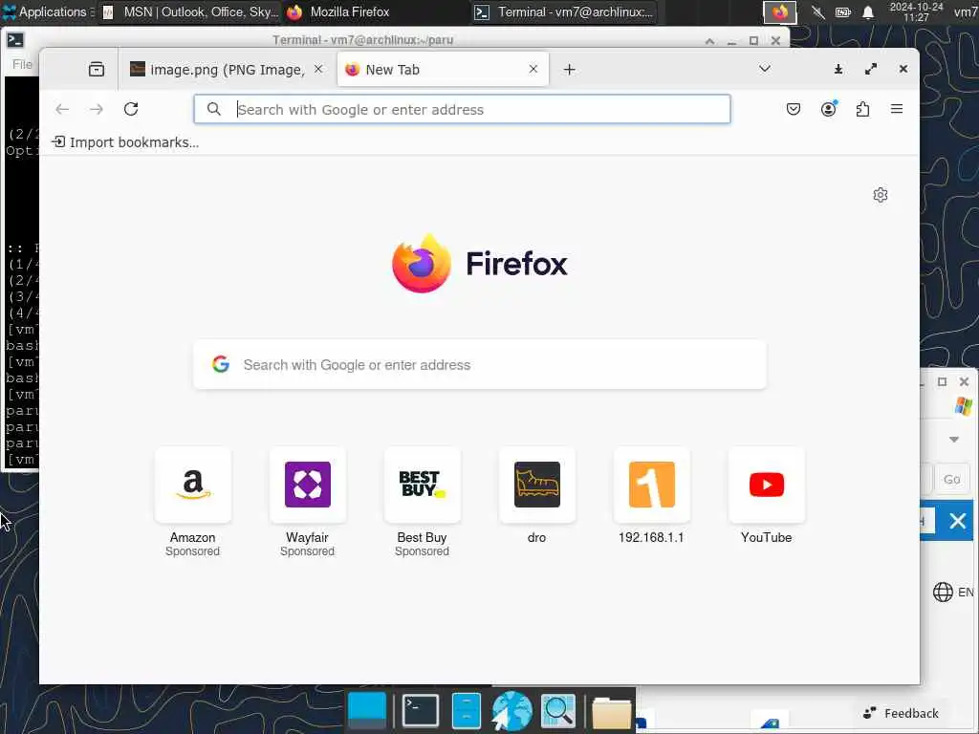This screenshot has height=734, width=979.
Task: Open Firefox account icon
Action: (829, 109)
